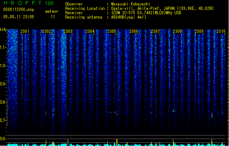Click the 0.7 kHz axis label
229x146 pixels.
click(3, 120)
